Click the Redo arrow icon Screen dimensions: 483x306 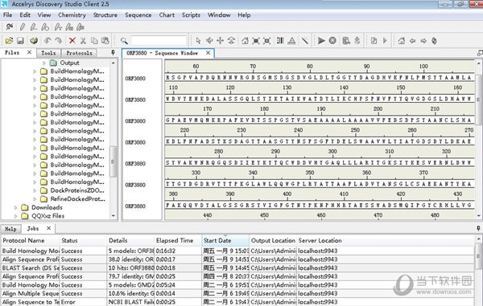[x=59, y=40]
